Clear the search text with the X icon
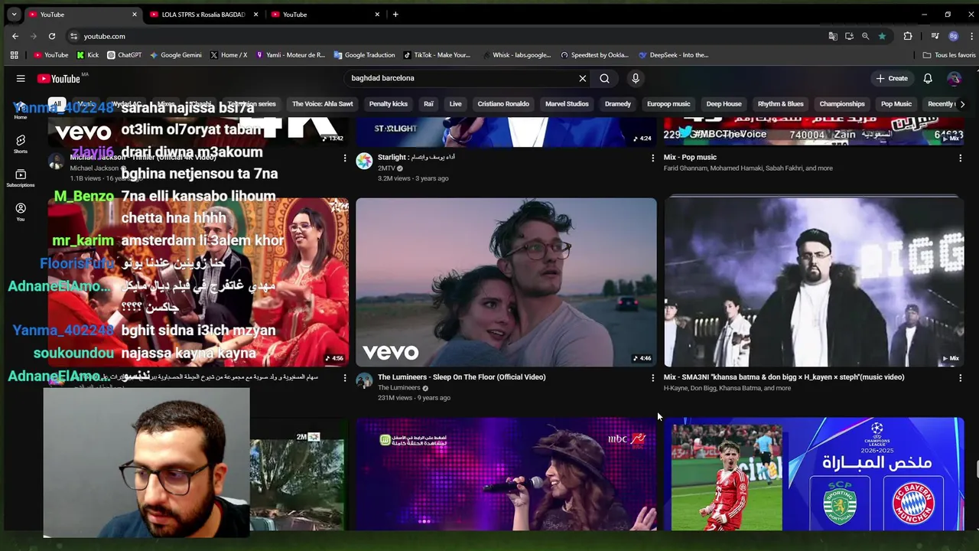This screenshot has width=979, height=551. [583, 78]
